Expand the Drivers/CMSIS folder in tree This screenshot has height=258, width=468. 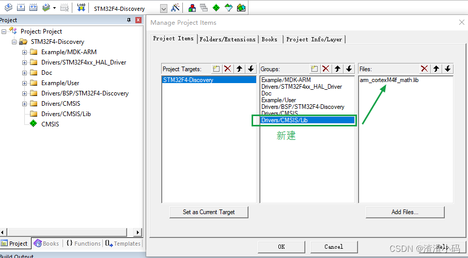[x=24, y=104]
